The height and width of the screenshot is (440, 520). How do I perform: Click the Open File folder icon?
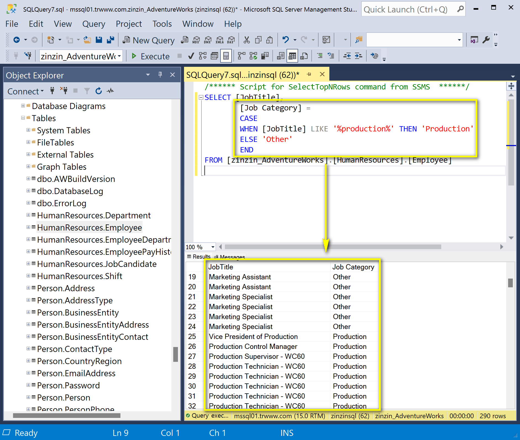pos(87,40)
